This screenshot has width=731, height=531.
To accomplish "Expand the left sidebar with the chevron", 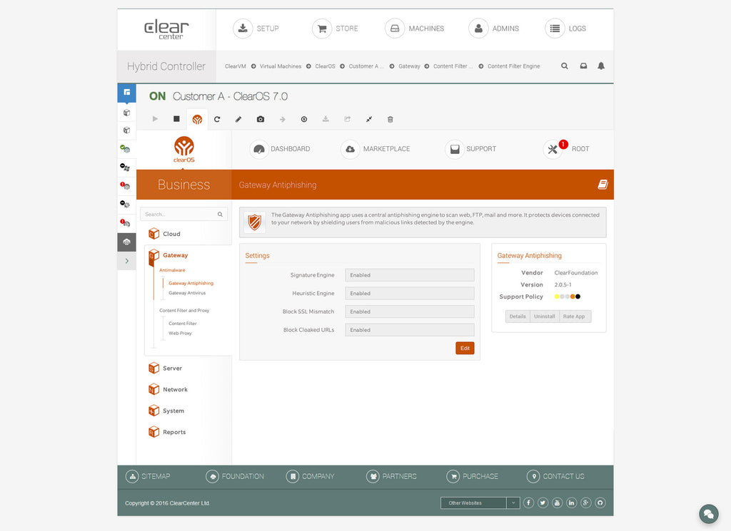I will coord(127,261).
